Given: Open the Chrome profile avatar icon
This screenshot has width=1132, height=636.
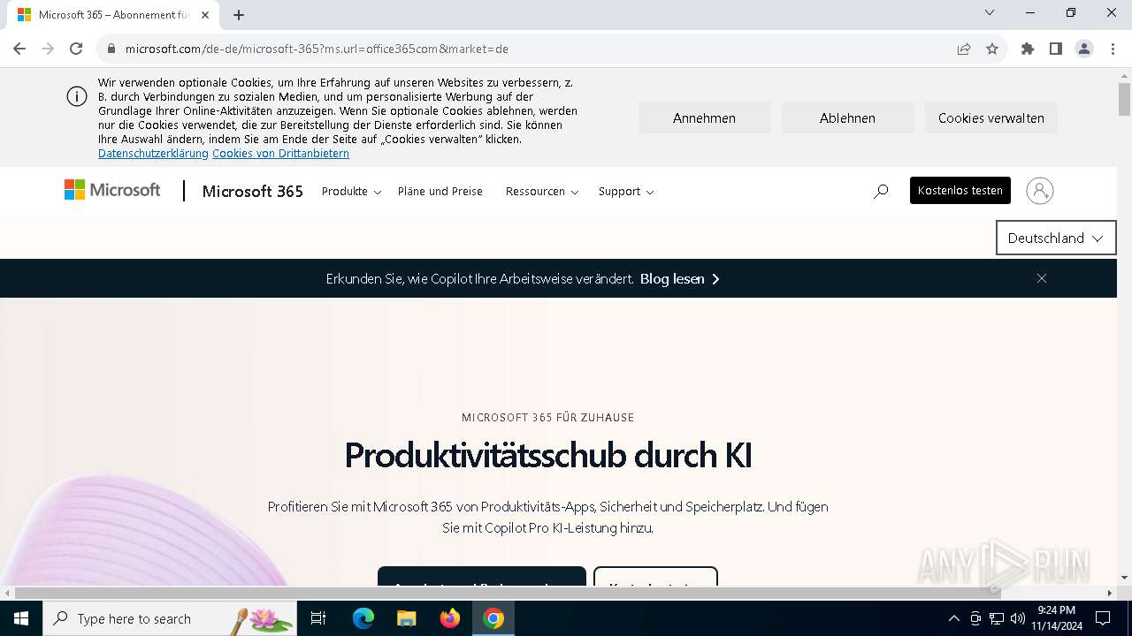Looking at the screenshot, I should (x=1084, y=49).
